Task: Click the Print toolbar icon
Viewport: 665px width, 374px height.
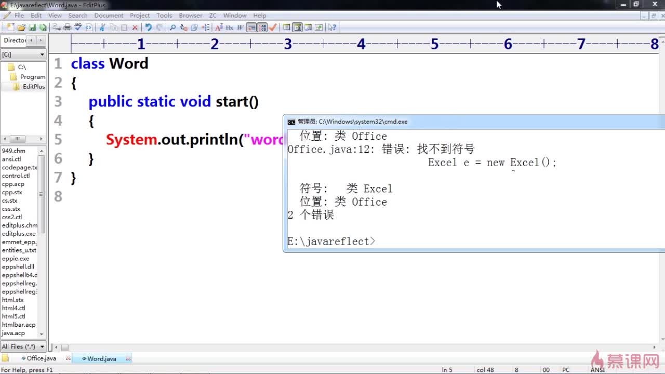Action: [x=67, y=27]
